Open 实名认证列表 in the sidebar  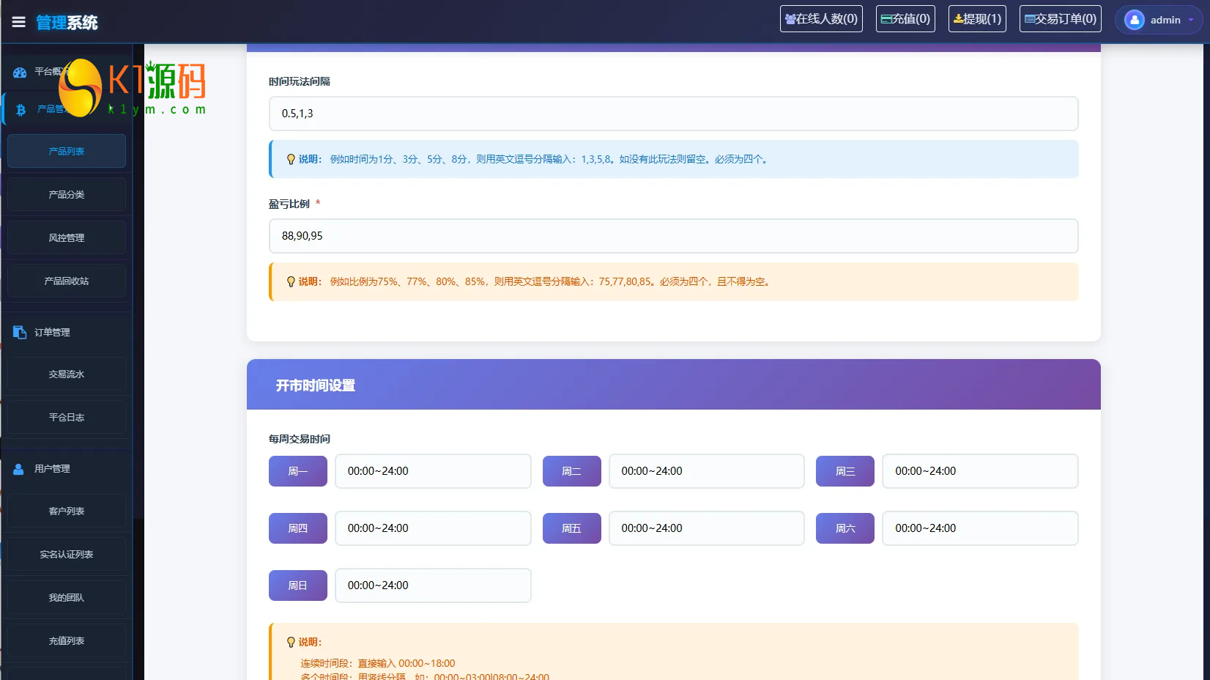[67, 554]
